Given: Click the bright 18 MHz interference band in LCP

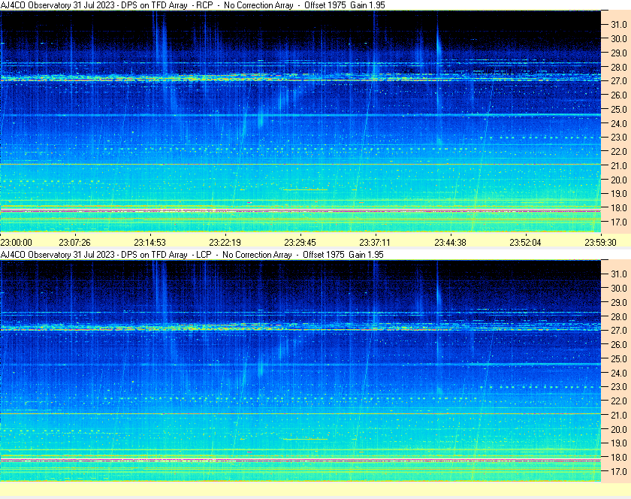Looking at the screenshot, I should [300, 461].
